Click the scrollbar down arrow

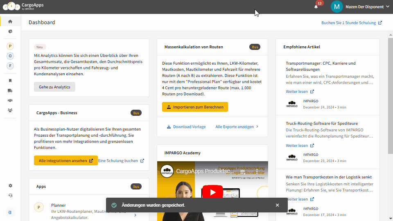tap(391, 219)
